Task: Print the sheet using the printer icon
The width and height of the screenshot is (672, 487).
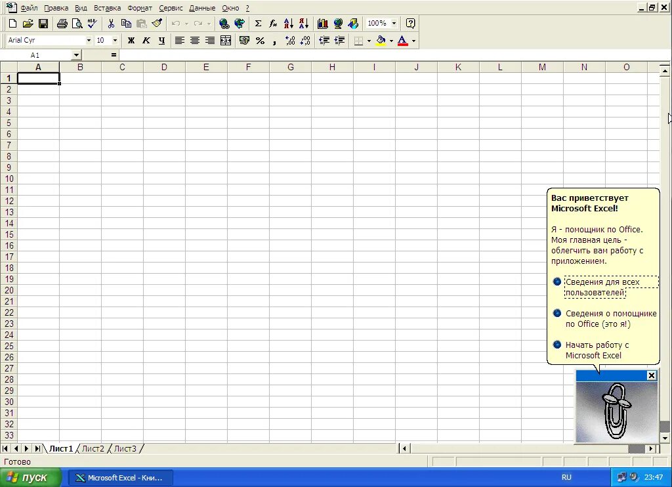Action: click(62, 24)
